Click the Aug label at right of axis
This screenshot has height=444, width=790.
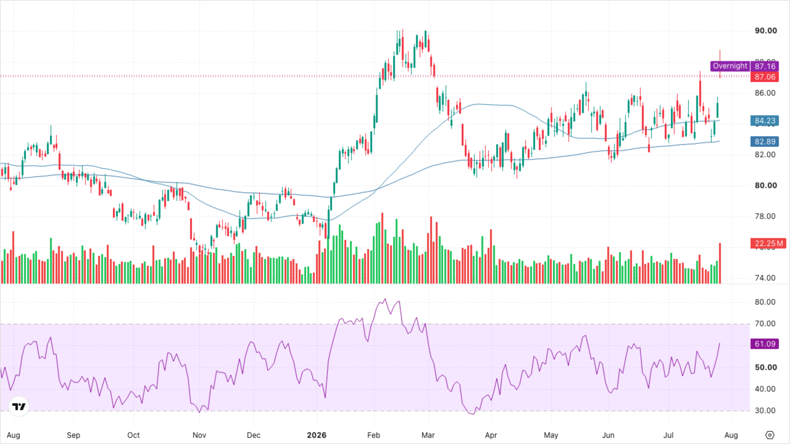(731, 435)
